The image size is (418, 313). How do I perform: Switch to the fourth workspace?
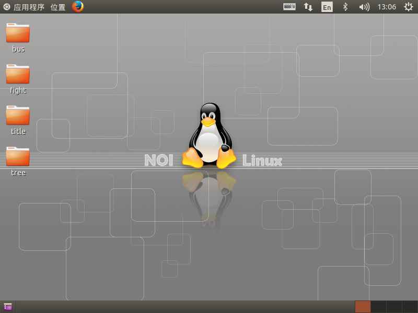[410, 307]
